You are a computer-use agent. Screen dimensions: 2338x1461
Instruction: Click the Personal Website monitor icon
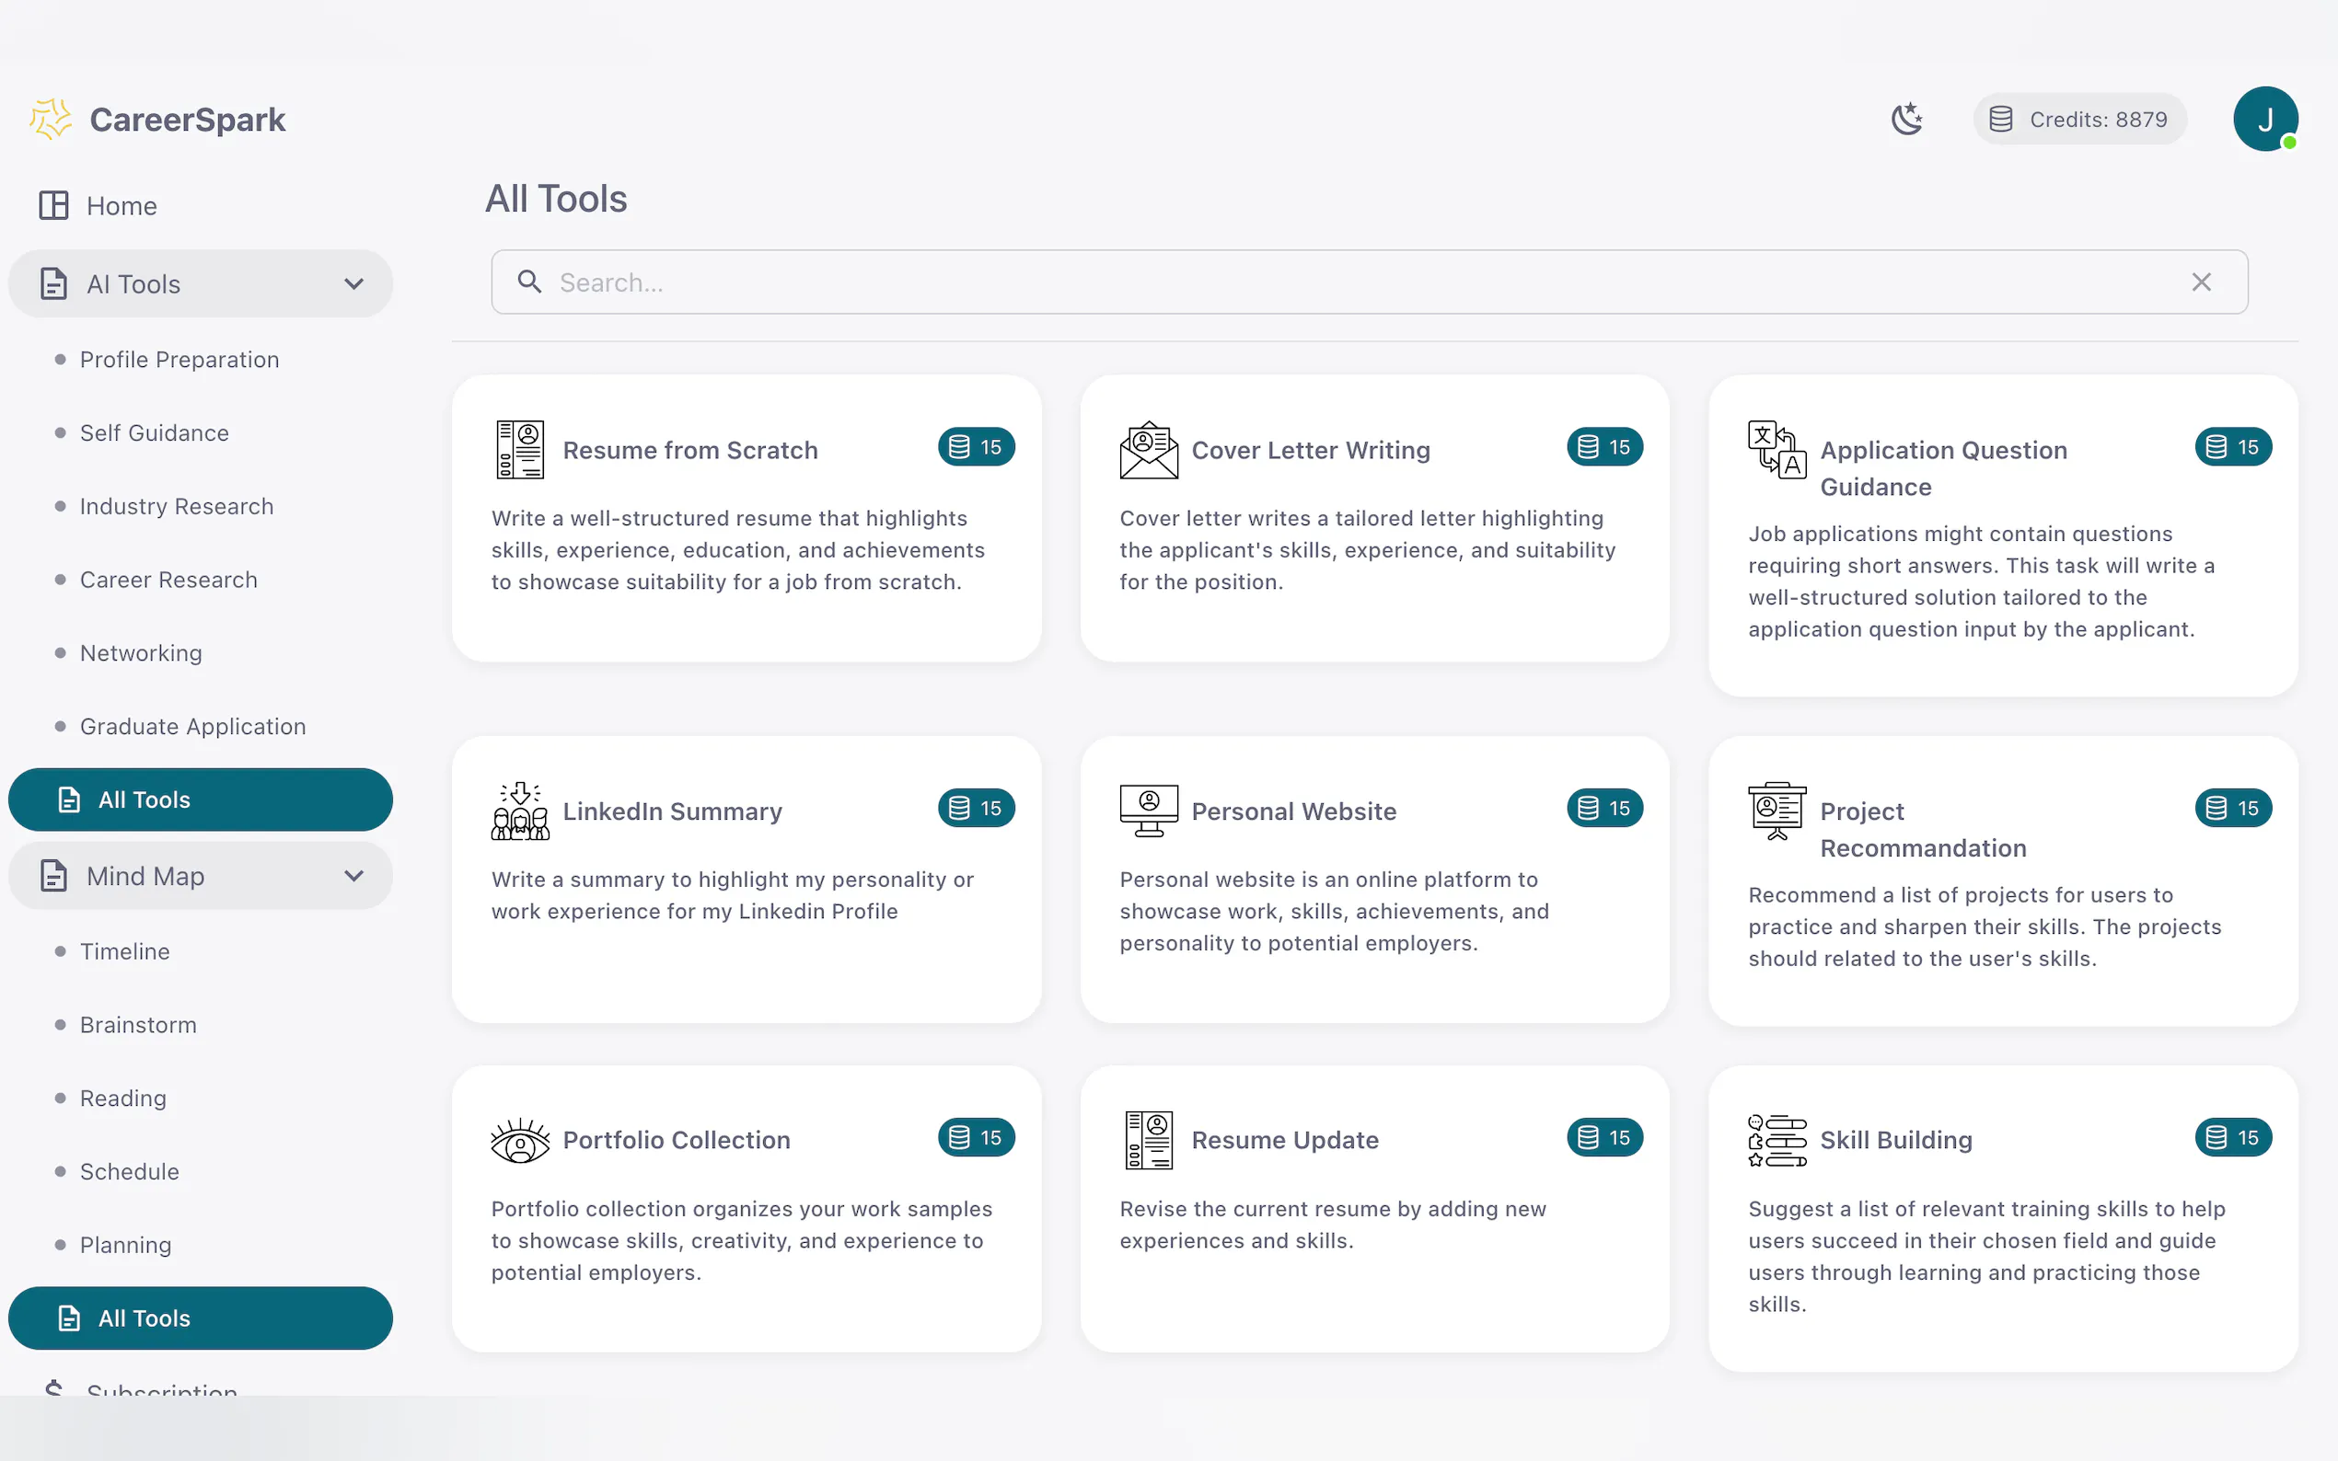tap(1148, 811)
